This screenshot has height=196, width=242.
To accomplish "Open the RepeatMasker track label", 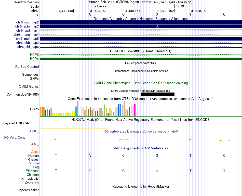I will click(x=28, y=190).
